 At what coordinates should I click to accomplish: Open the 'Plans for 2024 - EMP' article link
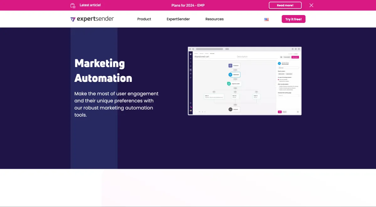pos(188,5)
